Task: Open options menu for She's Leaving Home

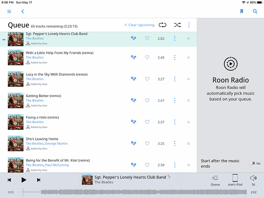Action: [x=175, y=143]
